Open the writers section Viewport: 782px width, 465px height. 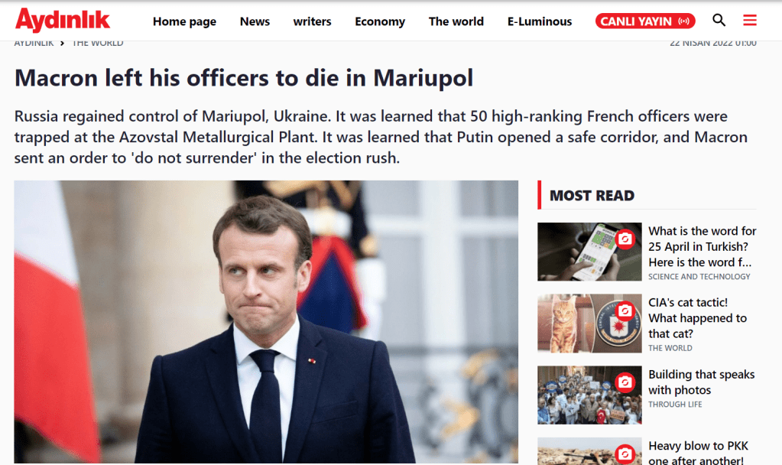312,21
